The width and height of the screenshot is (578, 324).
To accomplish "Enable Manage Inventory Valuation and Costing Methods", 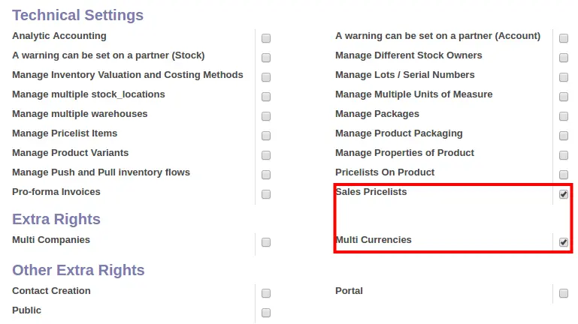I will (266, 77).
